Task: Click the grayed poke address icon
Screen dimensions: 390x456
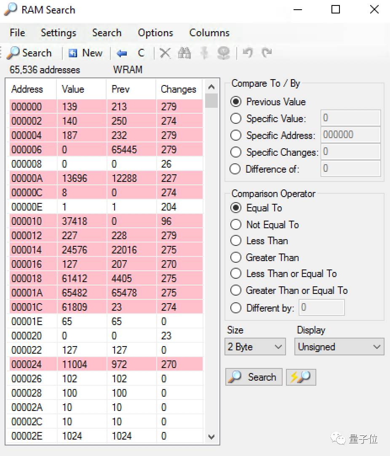Action: (204, 53)
